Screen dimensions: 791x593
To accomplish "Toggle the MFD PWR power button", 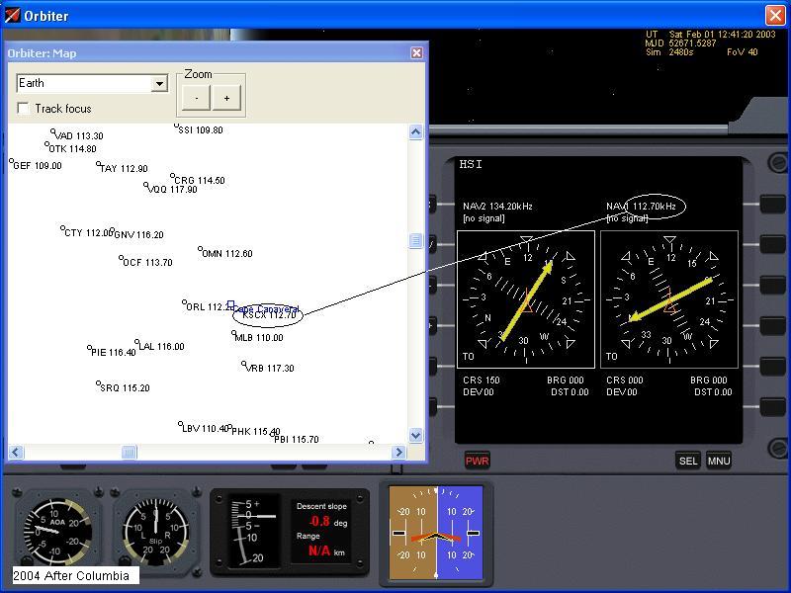I will [477, 461].
